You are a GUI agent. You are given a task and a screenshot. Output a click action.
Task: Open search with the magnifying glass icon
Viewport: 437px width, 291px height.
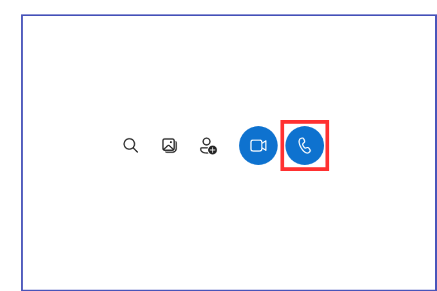click(x=131, y=145)
